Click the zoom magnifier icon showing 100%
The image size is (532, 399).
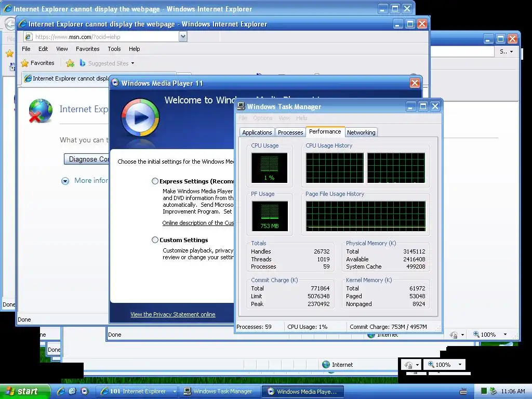431,364
